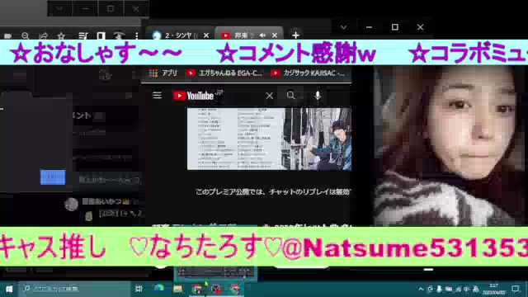The height and width of the screenshot is (297, 528).
Task: Click the bookmark star icon
Action: click(61, 35)
